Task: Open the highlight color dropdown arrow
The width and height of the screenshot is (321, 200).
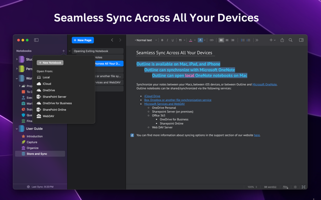Action: click(205, 40)
